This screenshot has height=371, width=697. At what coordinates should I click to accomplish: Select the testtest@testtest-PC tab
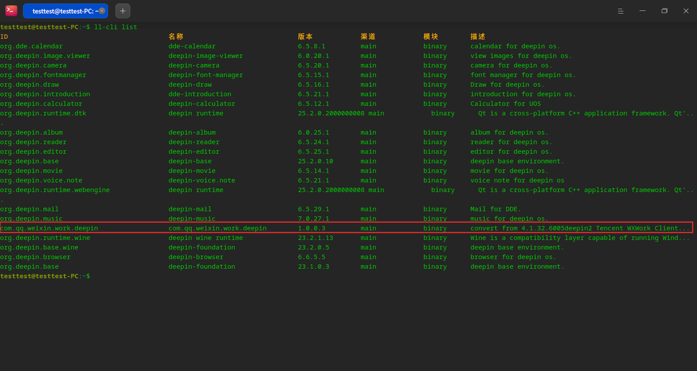[x=65, y=11]
